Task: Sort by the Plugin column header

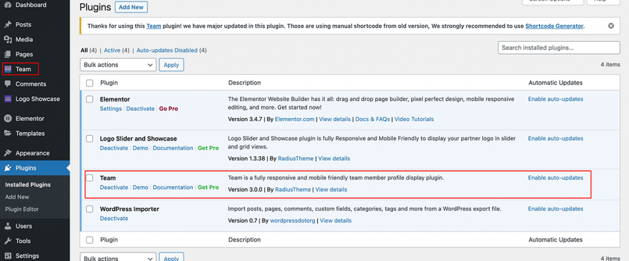Action: click(x=109, y=83)
